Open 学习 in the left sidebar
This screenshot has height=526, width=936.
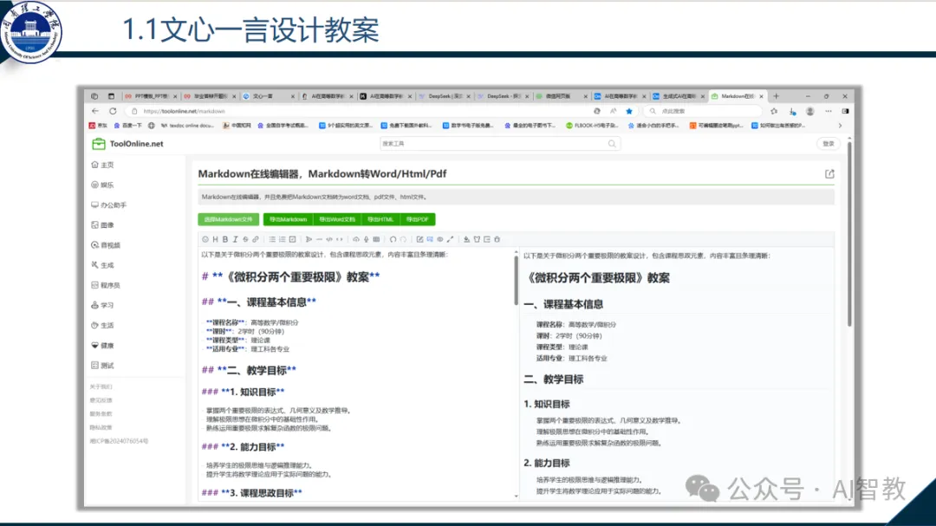tap(102, 305)
